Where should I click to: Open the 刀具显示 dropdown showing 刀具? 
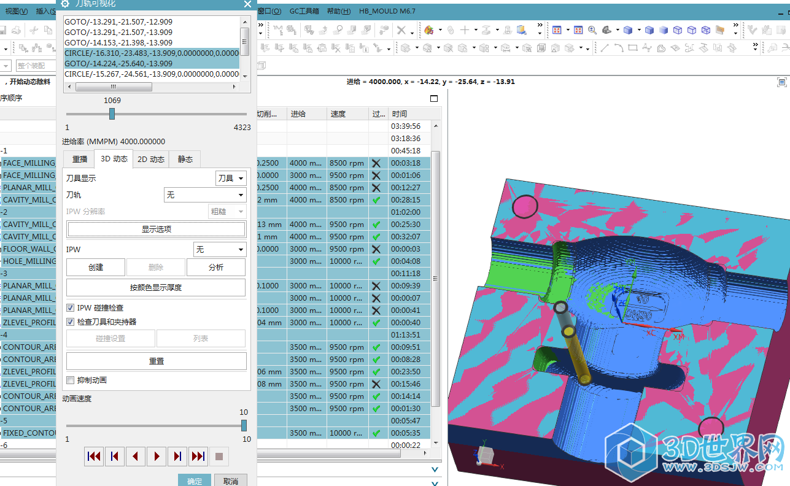(231, 178)
